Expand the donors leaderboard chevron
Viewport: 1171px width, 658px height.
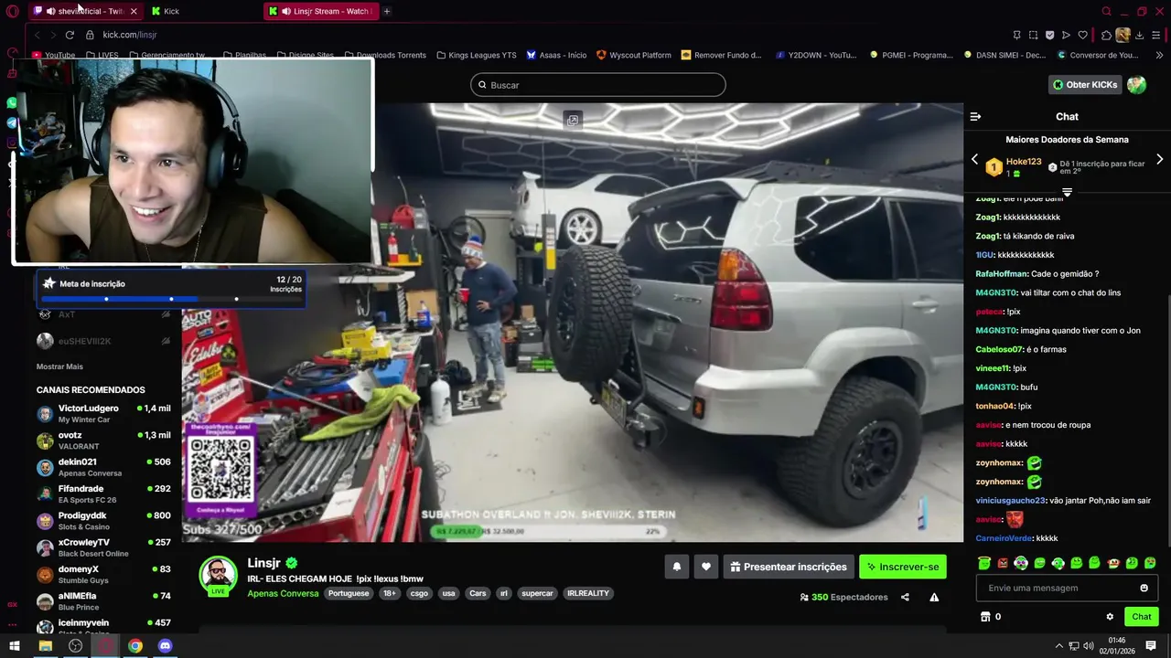[x=1067, y=193]
